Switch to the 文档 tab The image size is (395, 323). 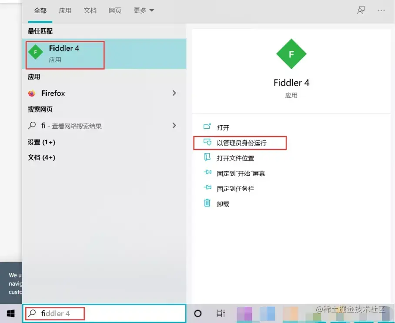point(90,10)
